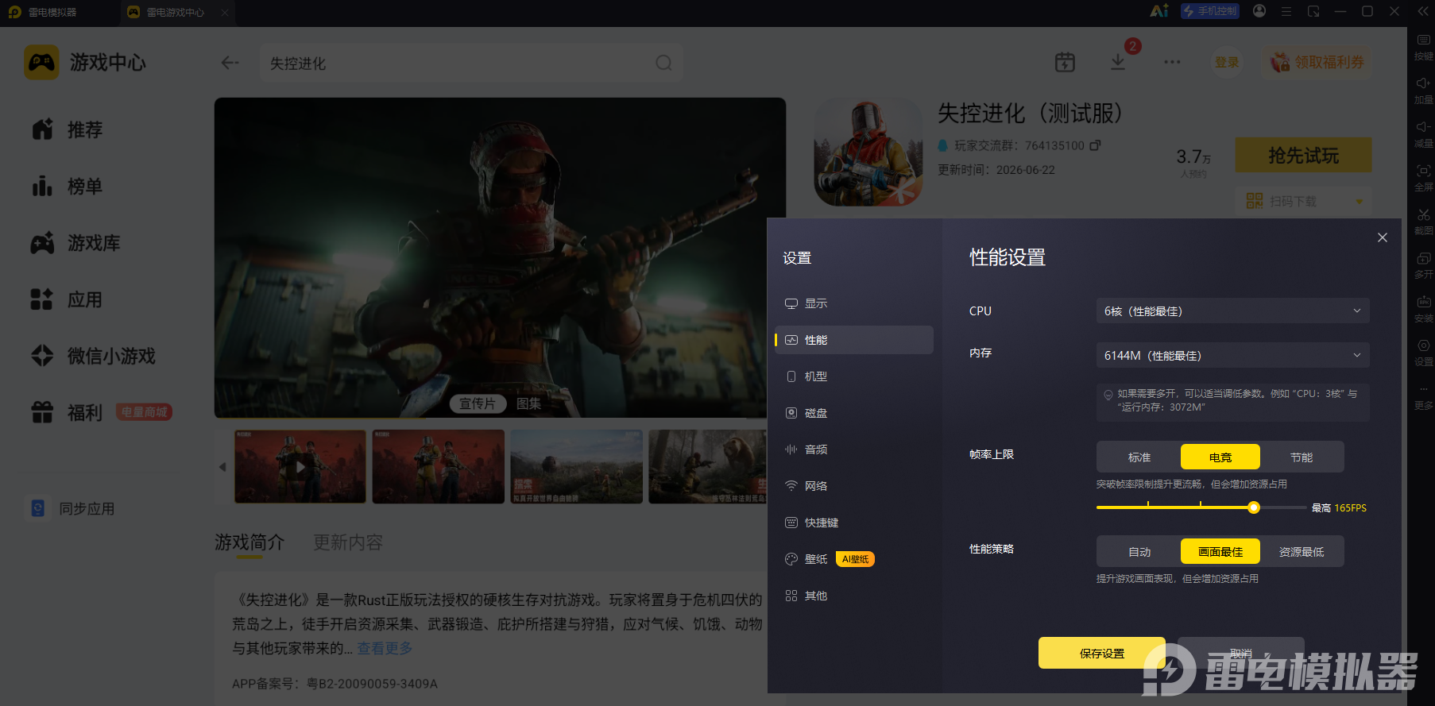Click the 游戏中心 logo icon
This screenshot has height=706, width=1435.
(41, 62)
